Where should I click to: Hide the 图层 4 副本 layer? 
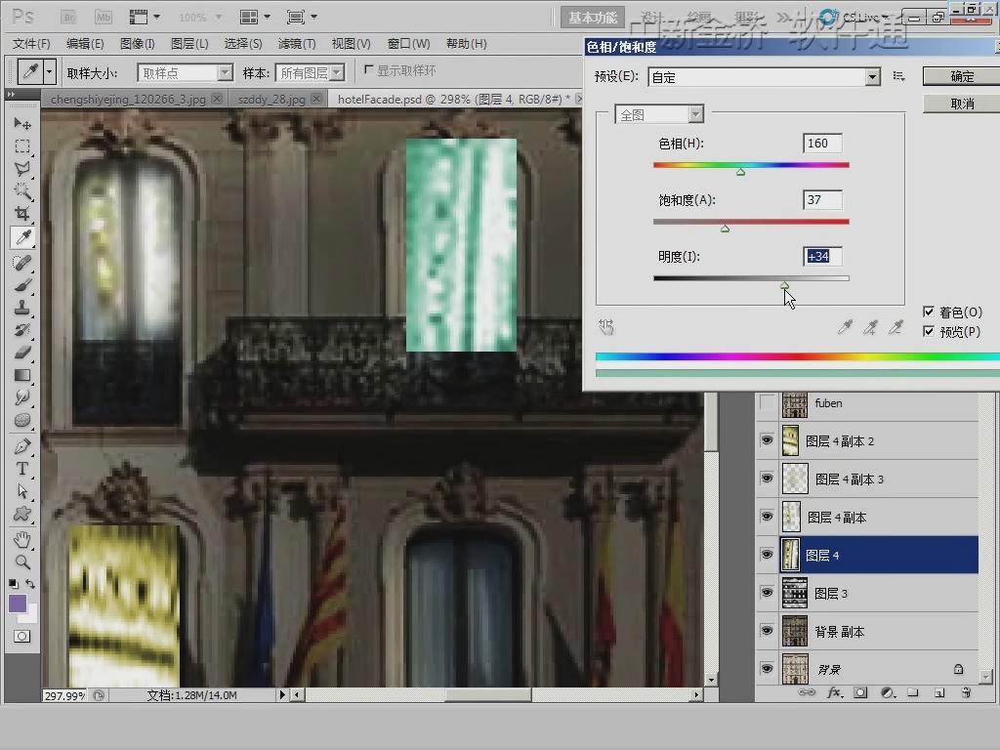coord(767,517)
